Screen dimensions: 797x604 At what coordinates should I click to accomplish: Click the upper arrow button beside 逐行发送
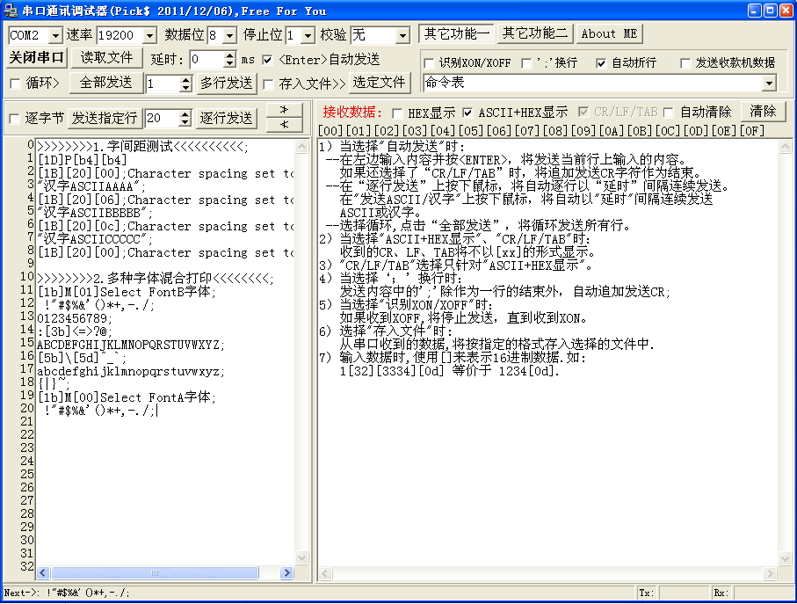[x=284, y=110]
